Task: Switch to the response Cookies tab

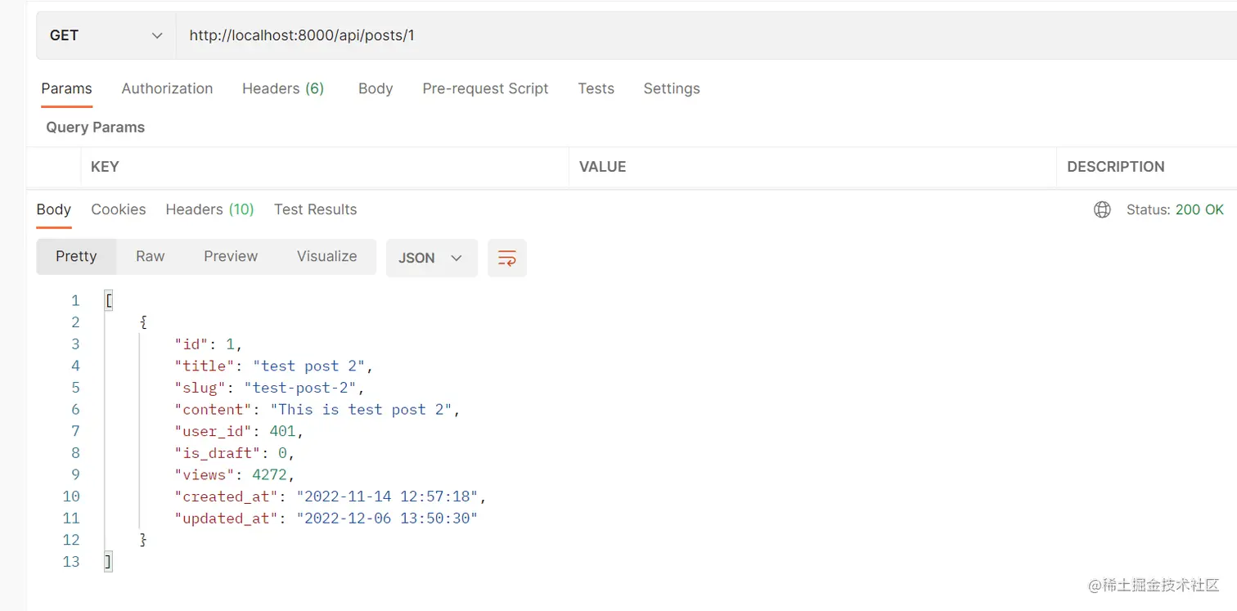Action: 118,209
